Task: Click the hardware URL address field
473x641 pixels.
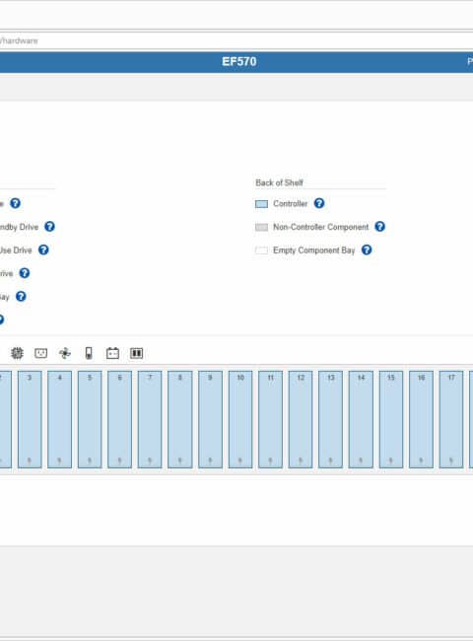Action: pos(236,40)
